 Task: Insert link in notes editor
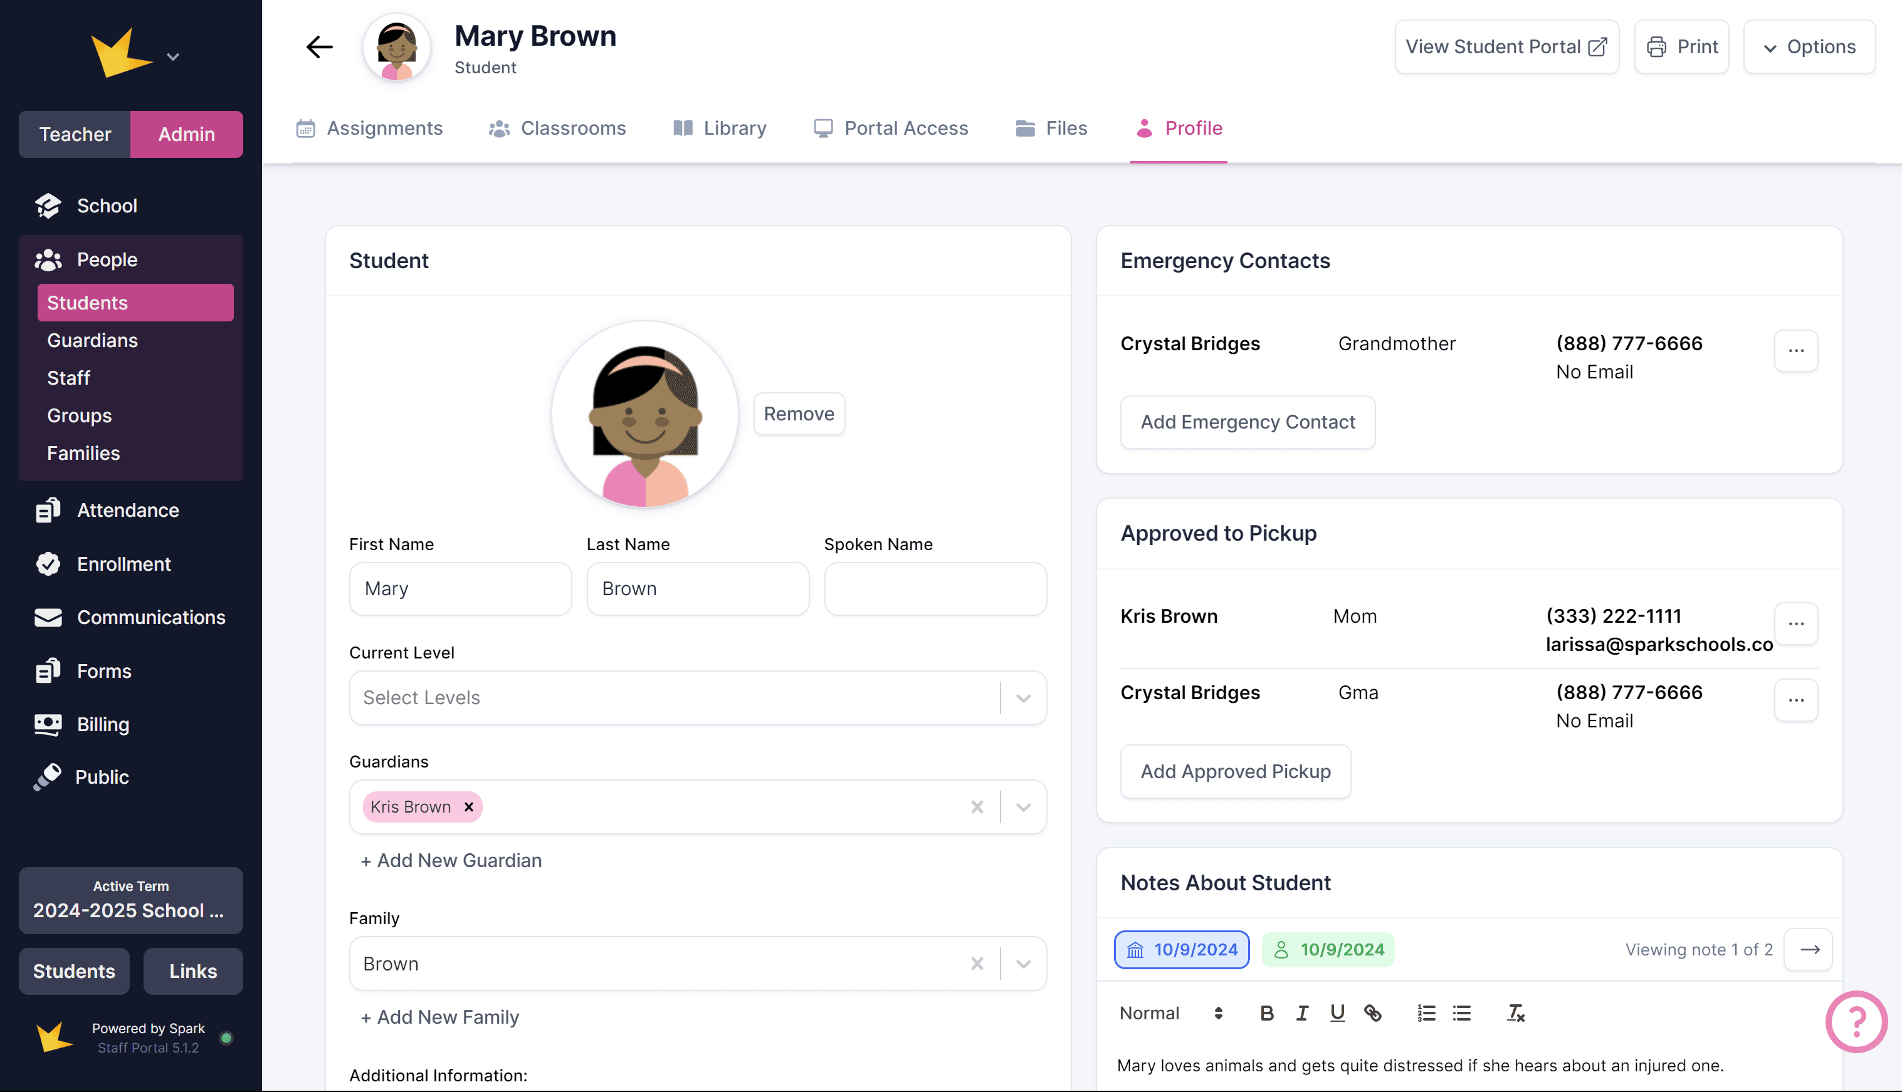click(1372, 1013)
